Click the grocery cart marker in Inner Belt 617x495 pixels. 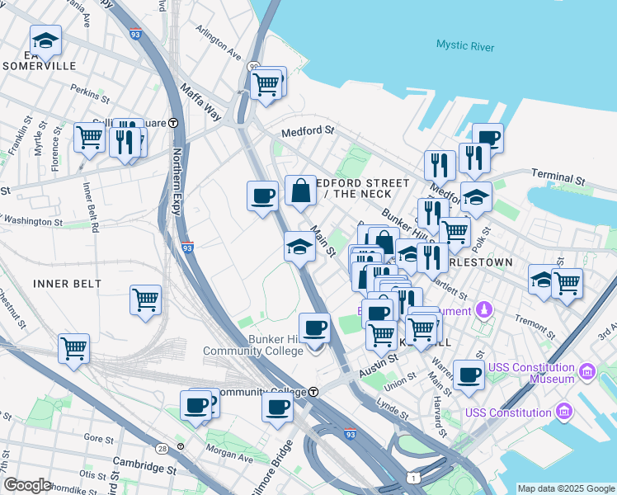[x=146, y=299]
